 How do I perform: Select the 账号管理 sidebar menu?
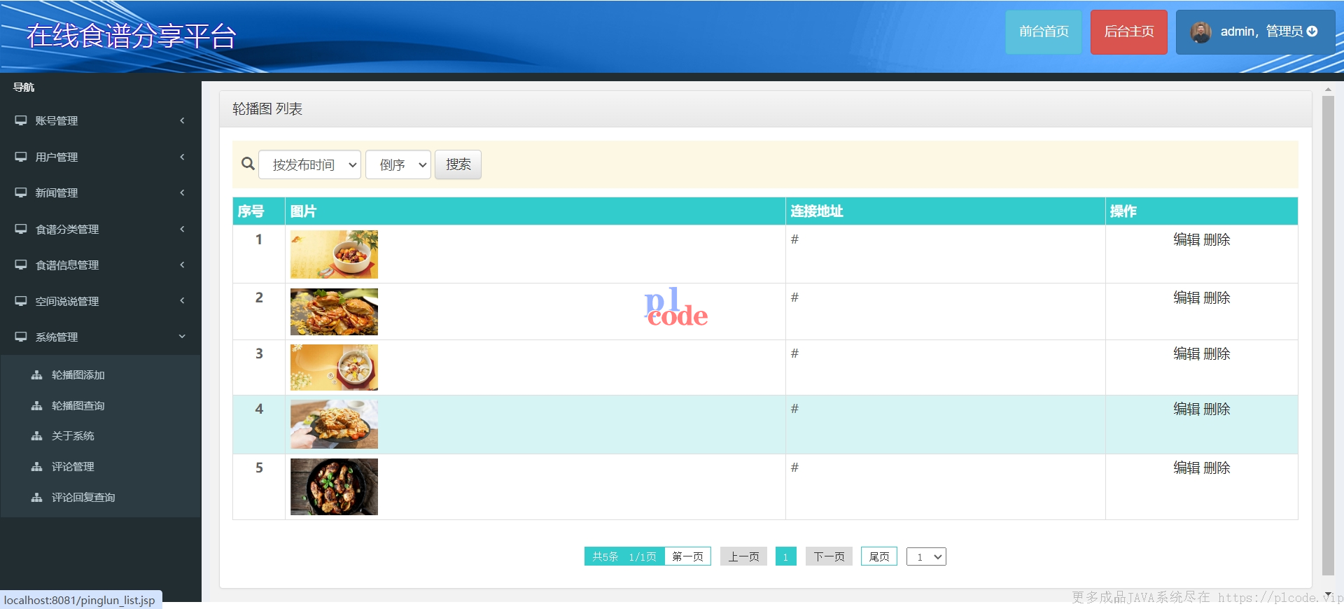[x=101, y=120]
